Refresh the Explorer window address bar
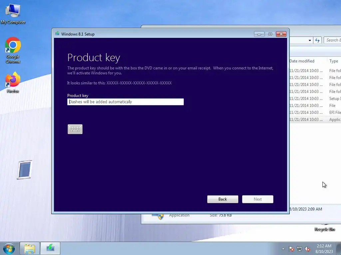The width and height of the screenshot is (341, 255). [317, 40]
